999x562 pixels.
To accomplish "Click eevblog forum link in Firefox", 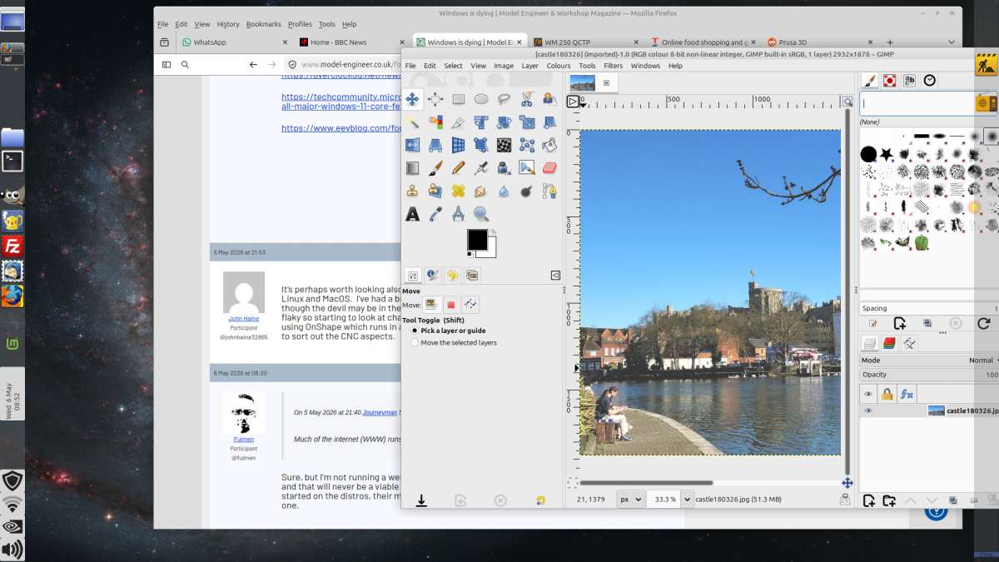I will coord(341,128).
